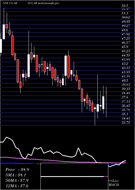This screenshot has width=135, height=190.
Task: Click the 39.83 price axis label
Action: 126,85
